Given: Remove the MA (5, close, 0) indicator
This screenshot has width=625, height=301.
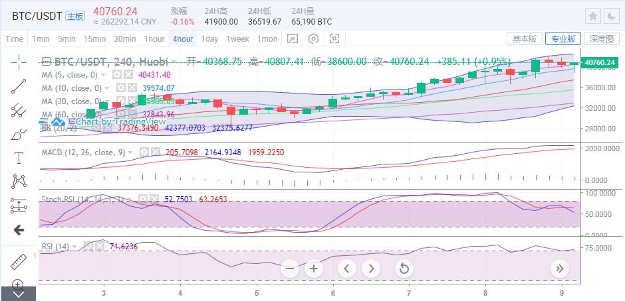Looking at the screenshot, I should point(128,75).
